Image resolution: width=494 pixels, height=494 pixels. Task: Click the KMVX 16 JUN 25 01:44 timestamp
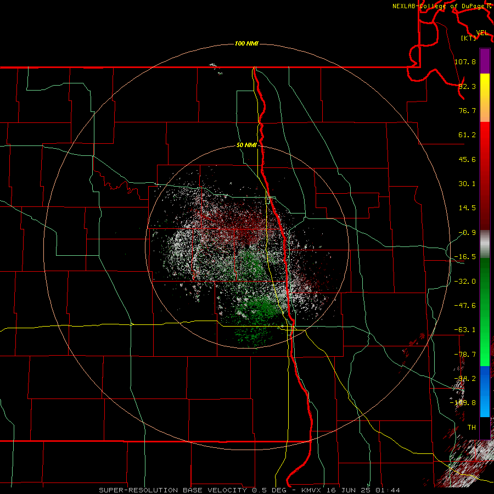coord(351,490)
